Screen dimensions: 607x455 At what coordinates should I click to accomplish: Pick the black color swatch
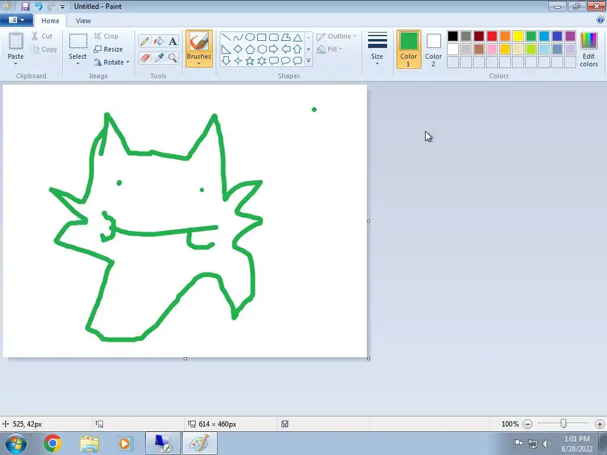click(453, 36)
